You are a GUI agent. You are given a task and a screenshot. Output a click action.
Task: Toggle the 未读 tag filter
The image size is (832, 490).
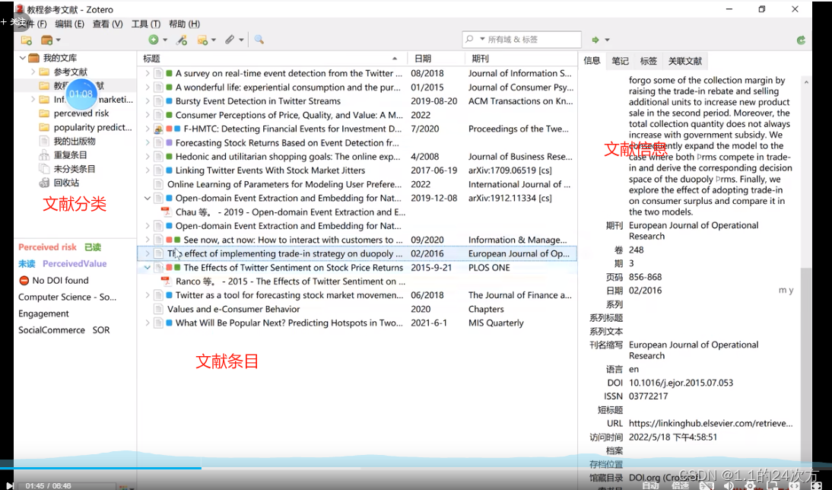27,263
